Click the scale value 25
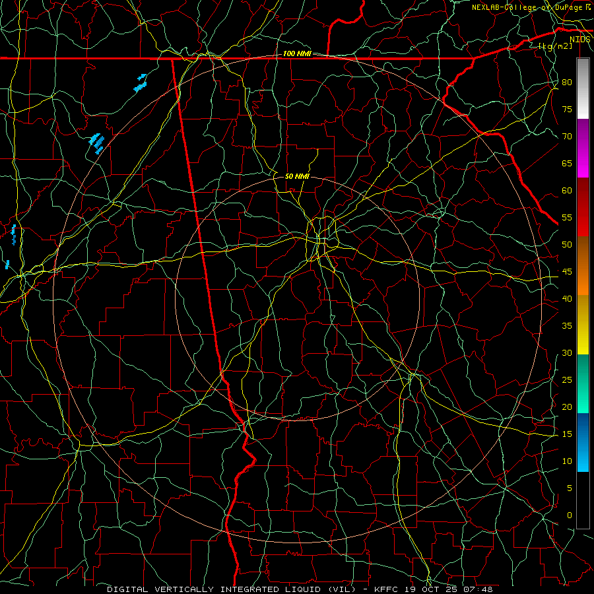 tap(567, 380)
